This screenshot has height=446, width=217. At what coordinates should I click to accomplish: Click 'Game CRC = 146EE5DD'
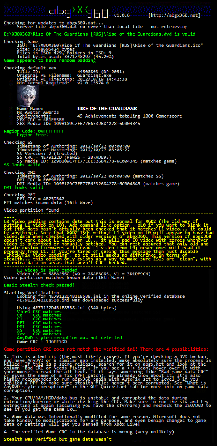click(42, 341)
